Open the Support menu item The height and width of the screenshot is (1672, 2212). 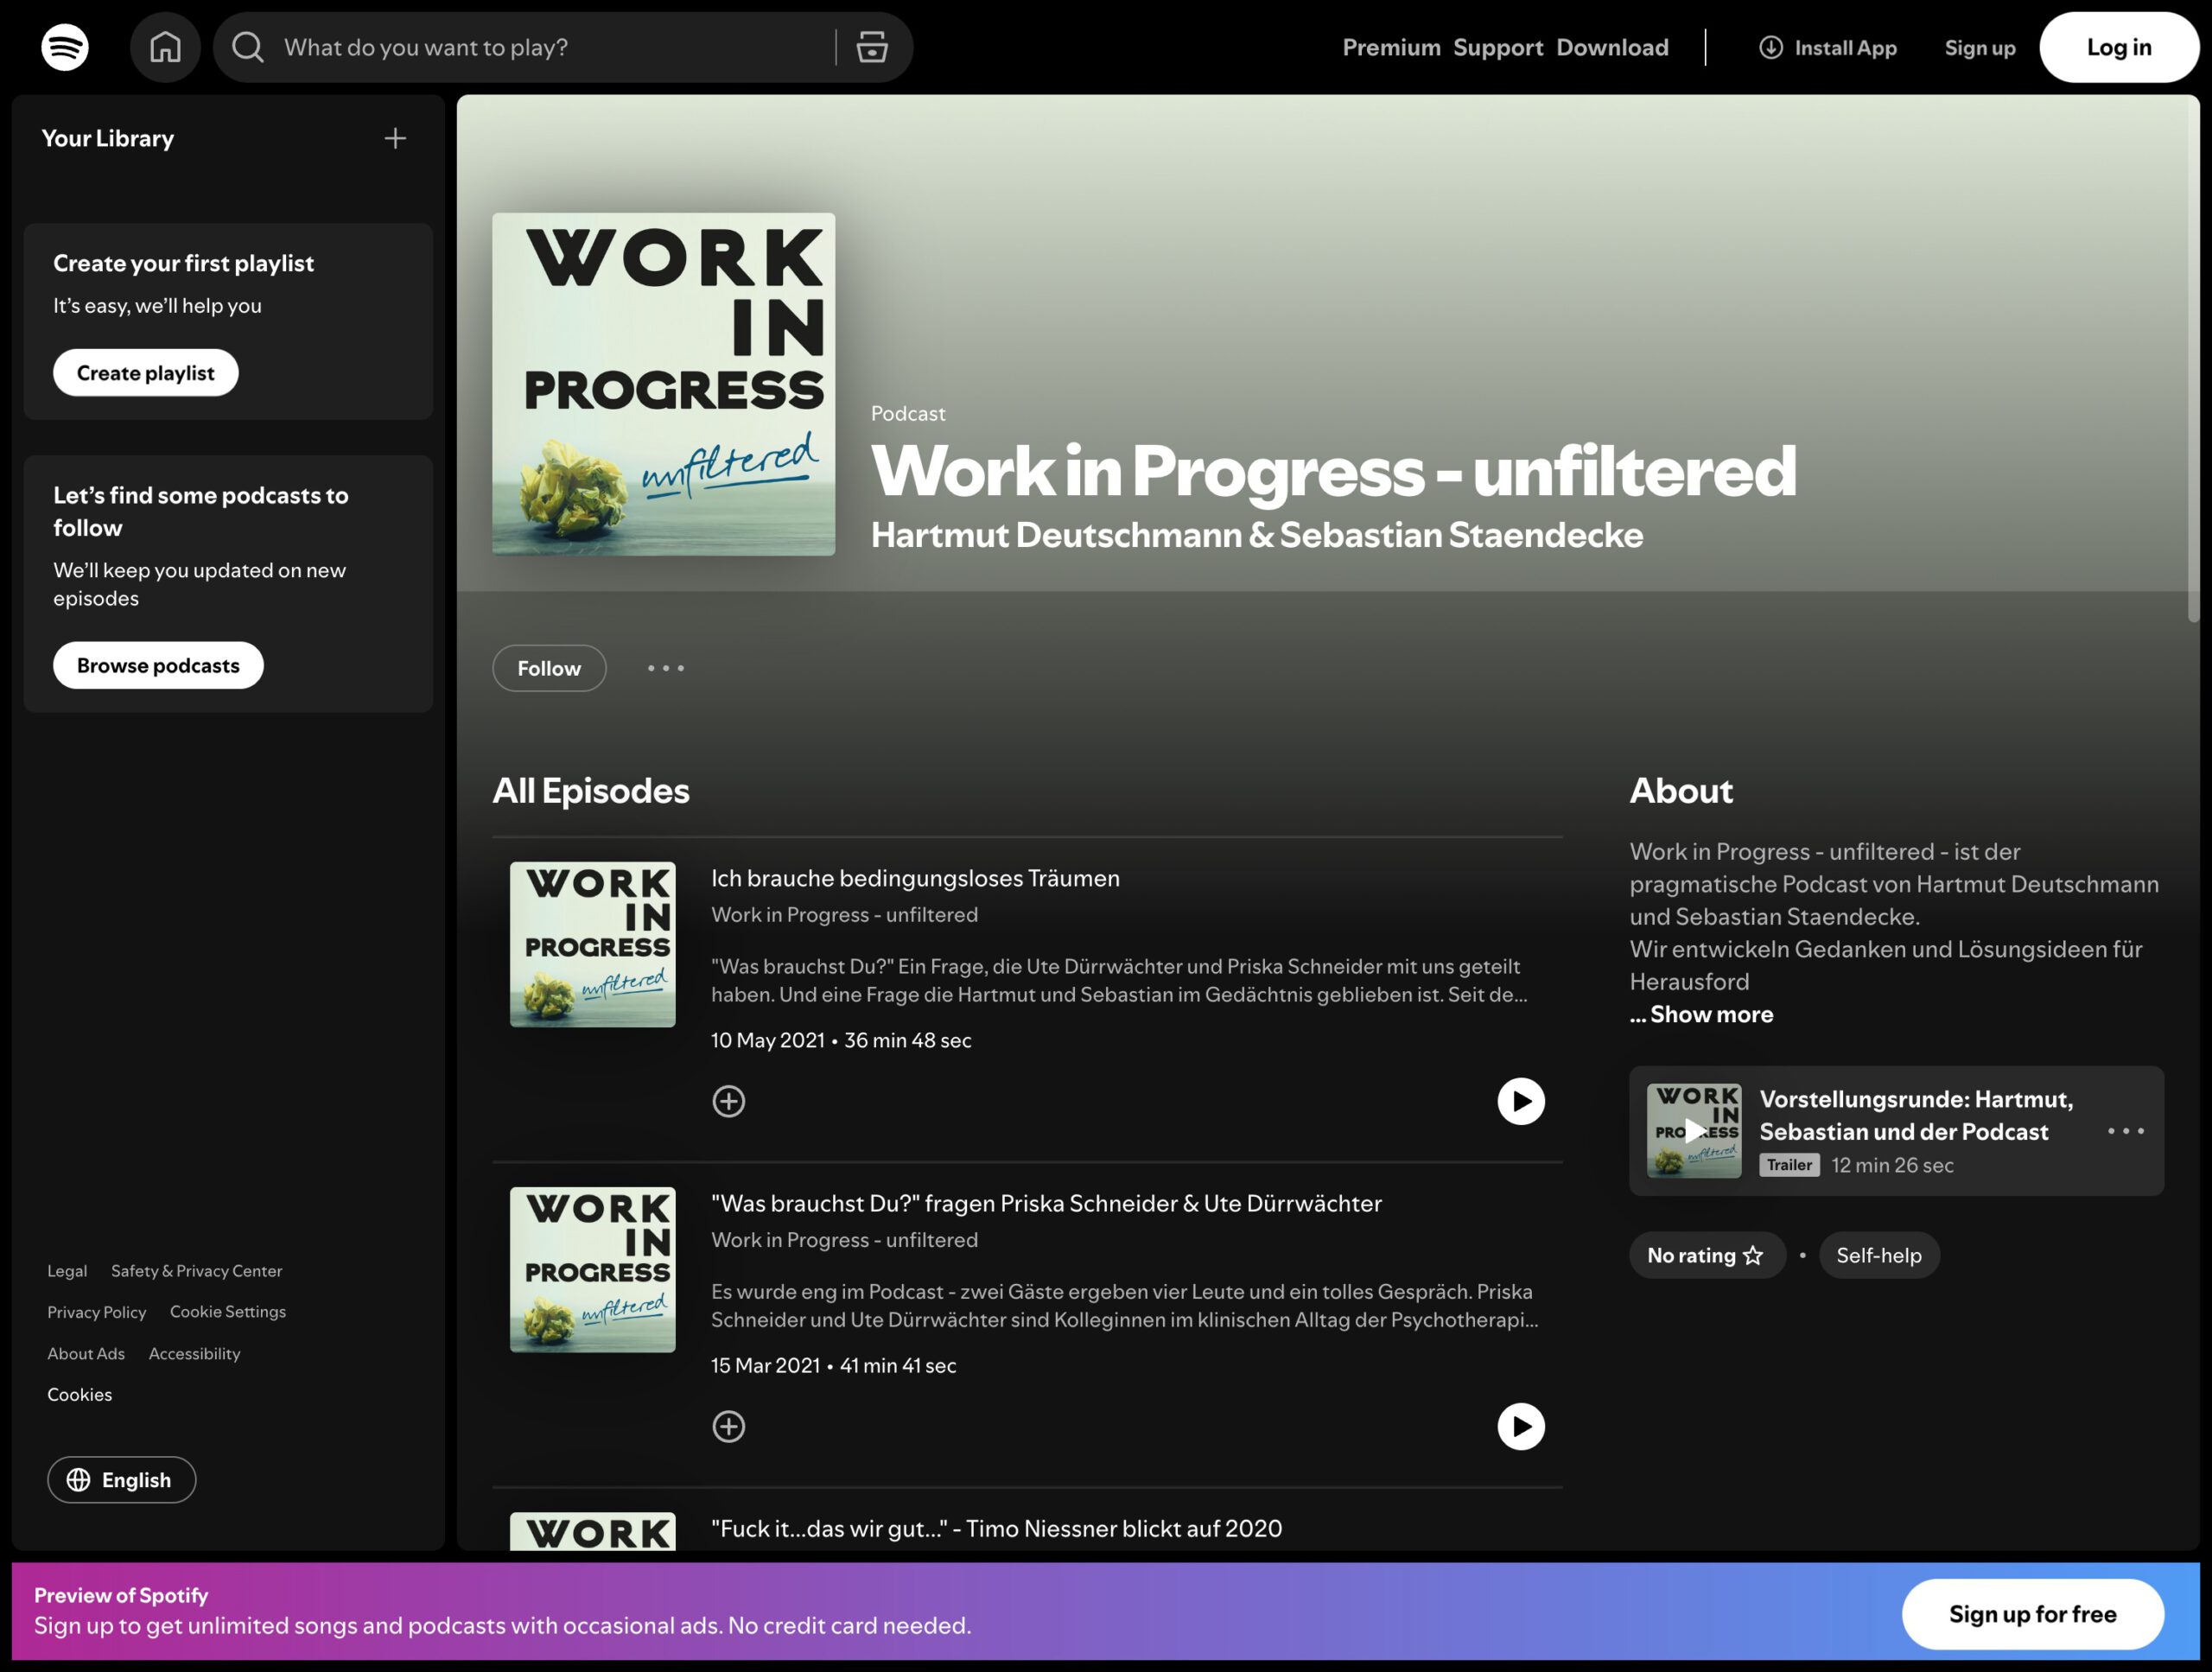[1498, 47]
